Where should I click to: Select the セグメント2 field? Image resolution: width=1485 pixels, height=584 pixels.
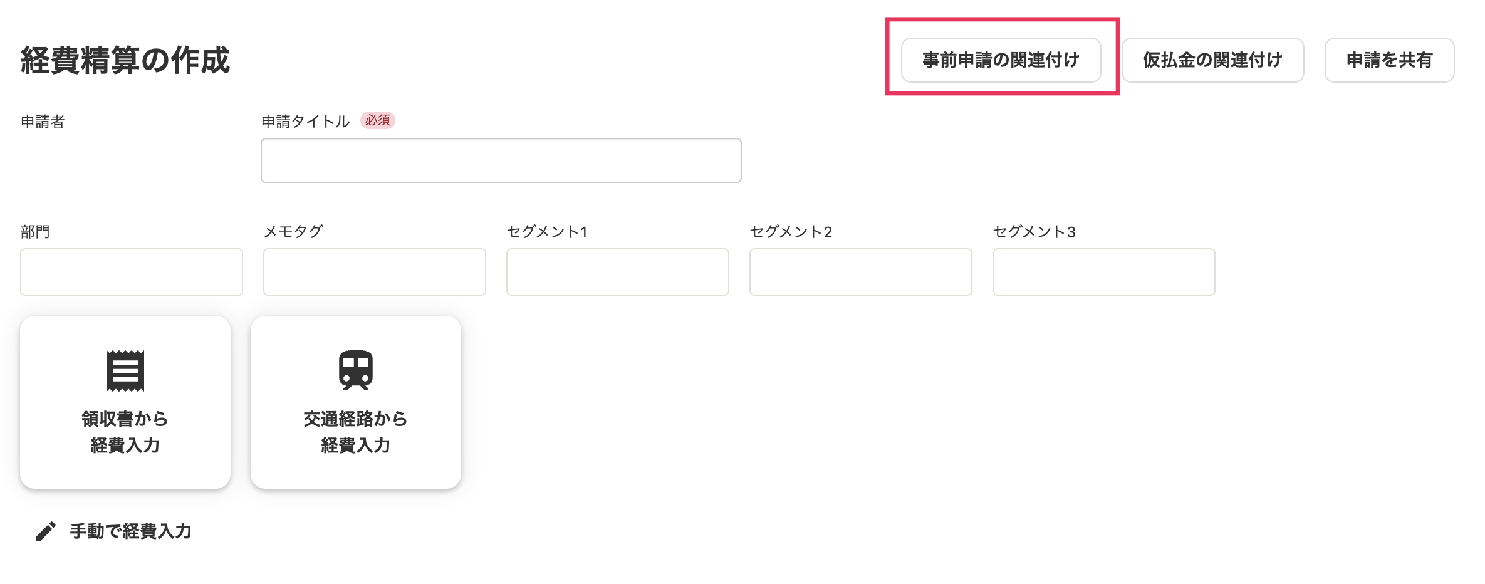pyautogui.click(x=861, y=272)
